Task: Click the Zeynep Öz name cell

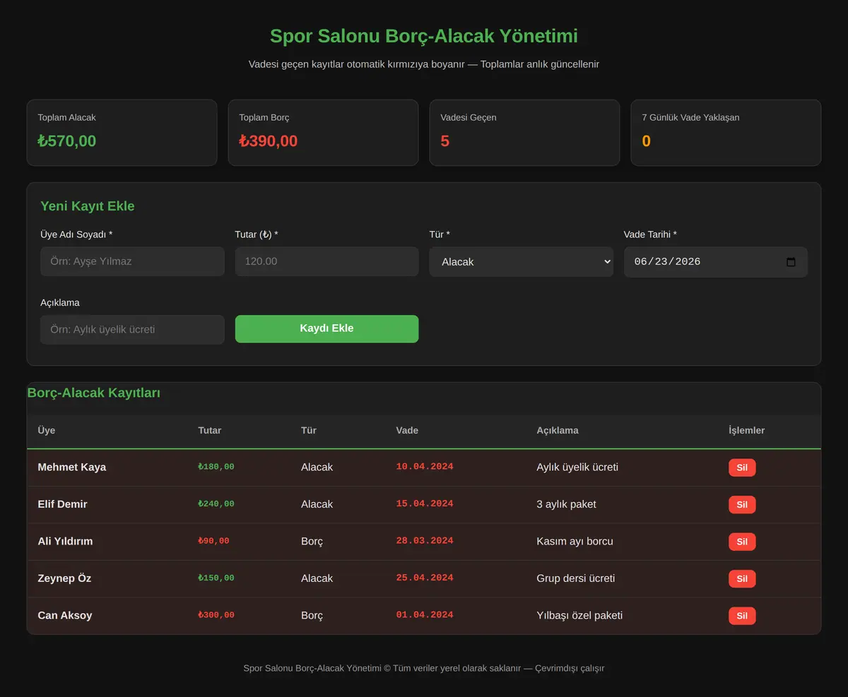Action: pyautogui.click(x=65, y=578)
